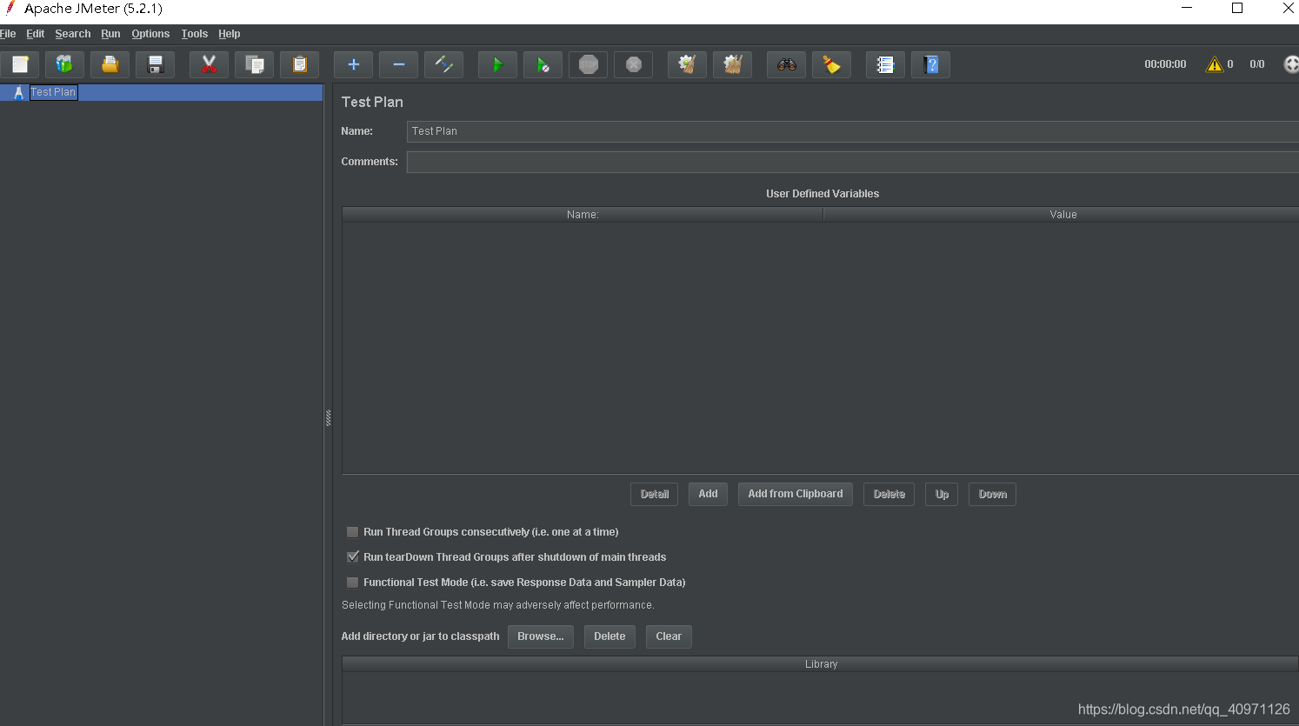
Task: Click the Browse... classpath button
Action: click(541, 636)
